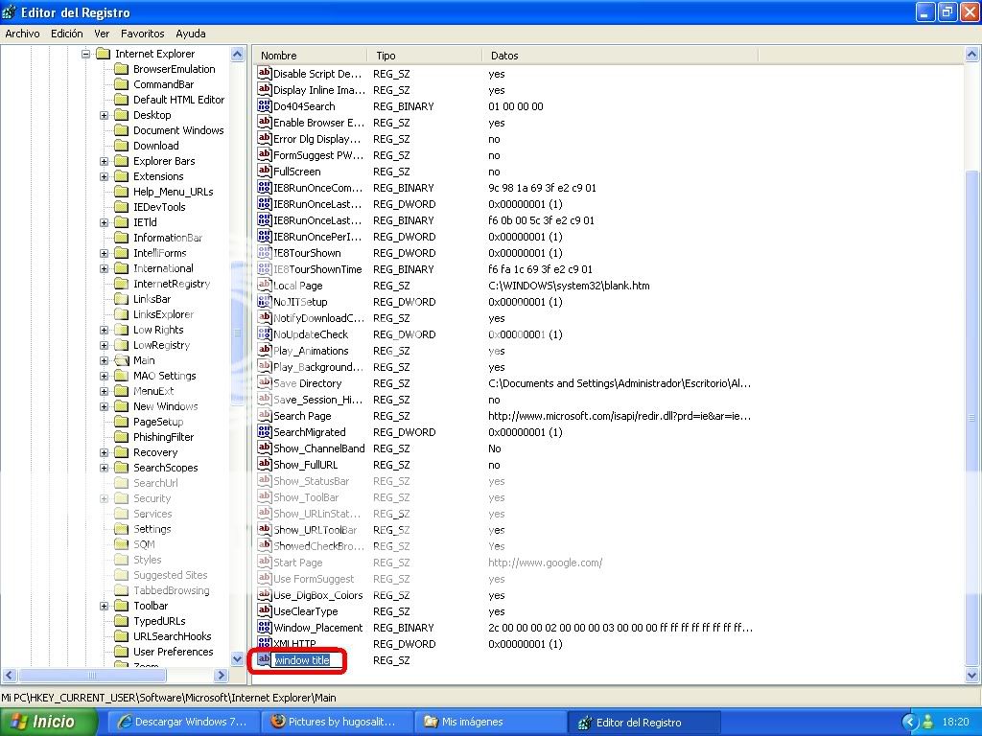Click the string icon of Local Page
This screenshot has width=982, height=736.
265,286
